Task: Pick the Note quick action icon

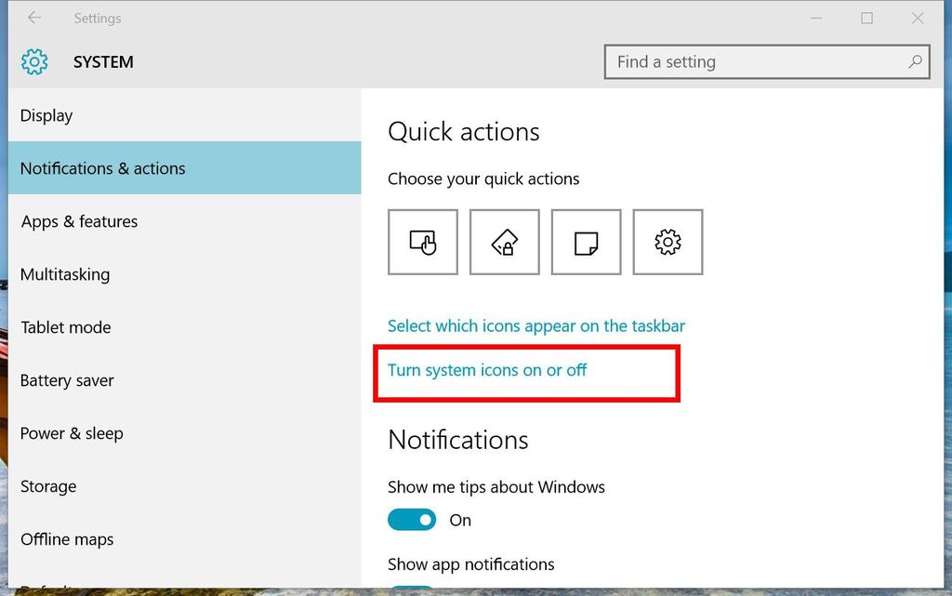Action: (x=586, y=242)
